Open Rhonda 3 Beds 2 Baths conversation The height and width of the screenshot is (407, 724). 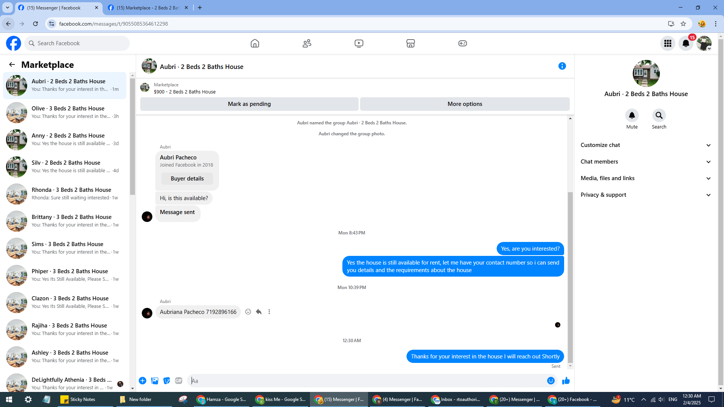coord(65,194)
